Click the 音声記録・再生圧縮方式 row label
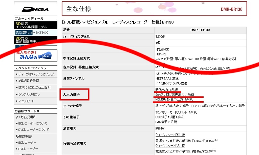This screenshot has width=259, height=155. pyautogui.click(x=81, y=67)
